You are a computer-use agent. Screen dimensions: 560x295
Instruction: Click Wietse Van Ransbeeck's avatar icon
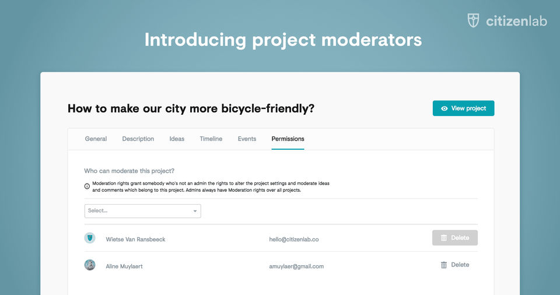coord(90,238)
